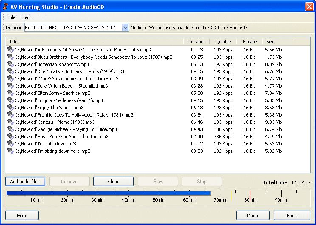Click the audio icon beside George Michael track
Screen dimensions: 316x225
tap(10, 129)
